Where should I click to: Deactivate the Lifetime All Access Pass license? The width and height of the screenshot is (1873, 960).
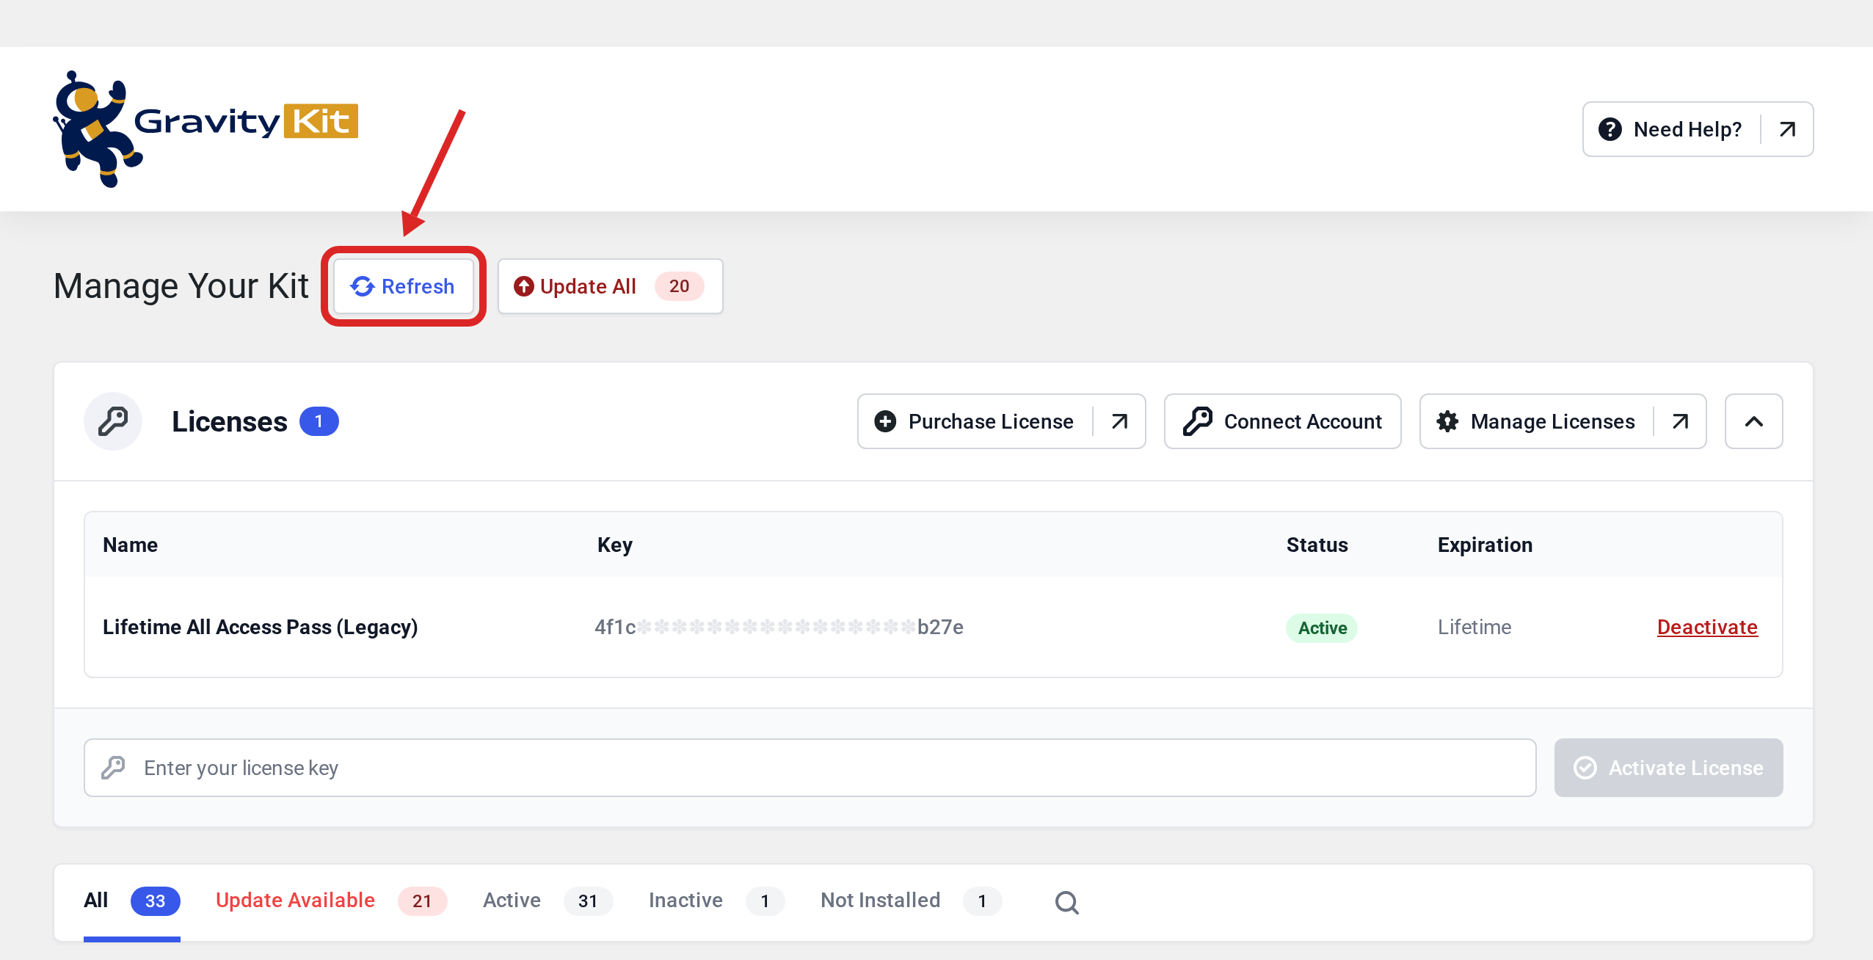(x=1707, y=627)
